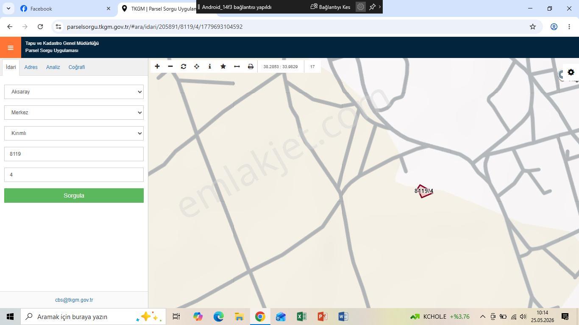
Task: Bookmark this page with the star
Action: point(533,27)
